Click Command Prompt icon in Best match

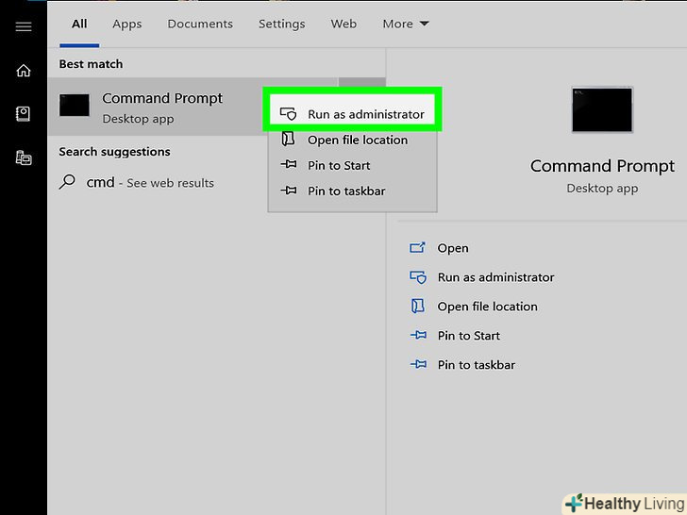[74, 105]
